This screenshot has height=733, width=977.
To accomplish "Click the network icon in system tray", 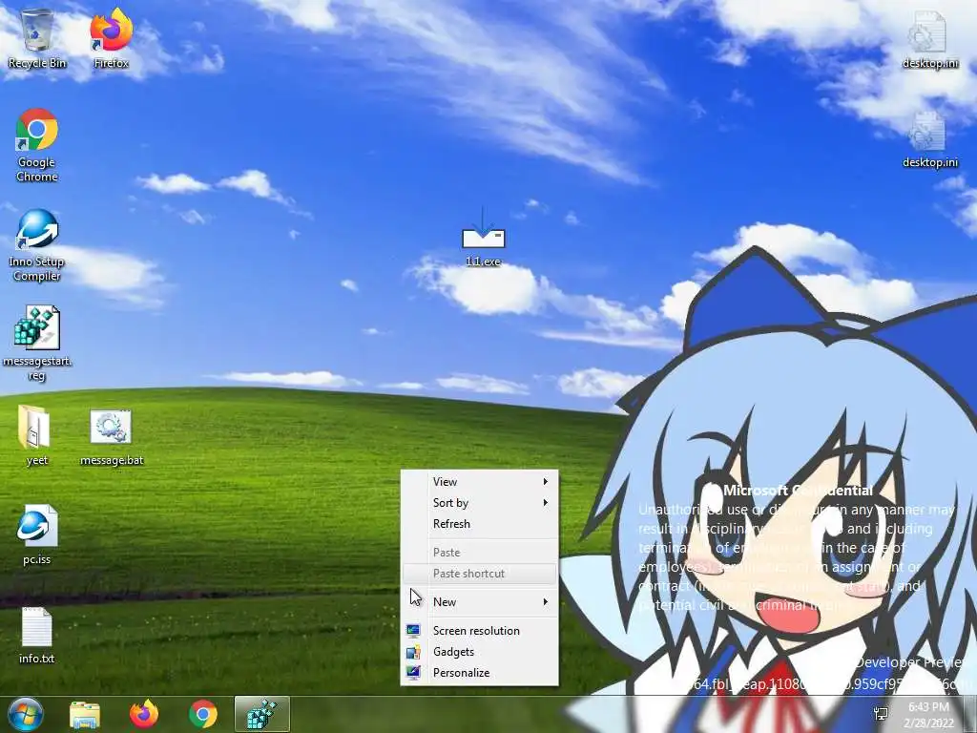I will pyautogui.click(x=881, y=714).
